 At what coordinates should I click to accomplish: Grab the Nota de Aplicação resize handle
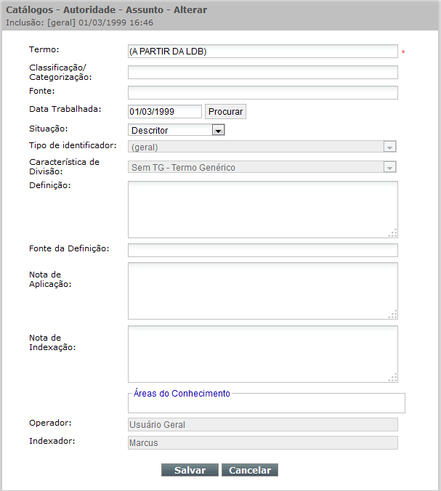click(x=393, y=315)
